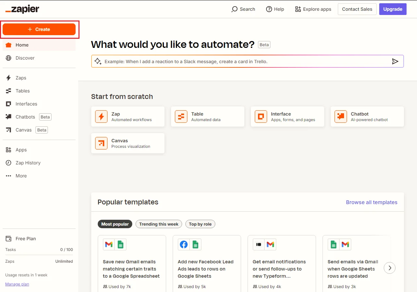Screen dimensions: 417x292
Task: Click the Search magnifier icon
Action: 234,9
